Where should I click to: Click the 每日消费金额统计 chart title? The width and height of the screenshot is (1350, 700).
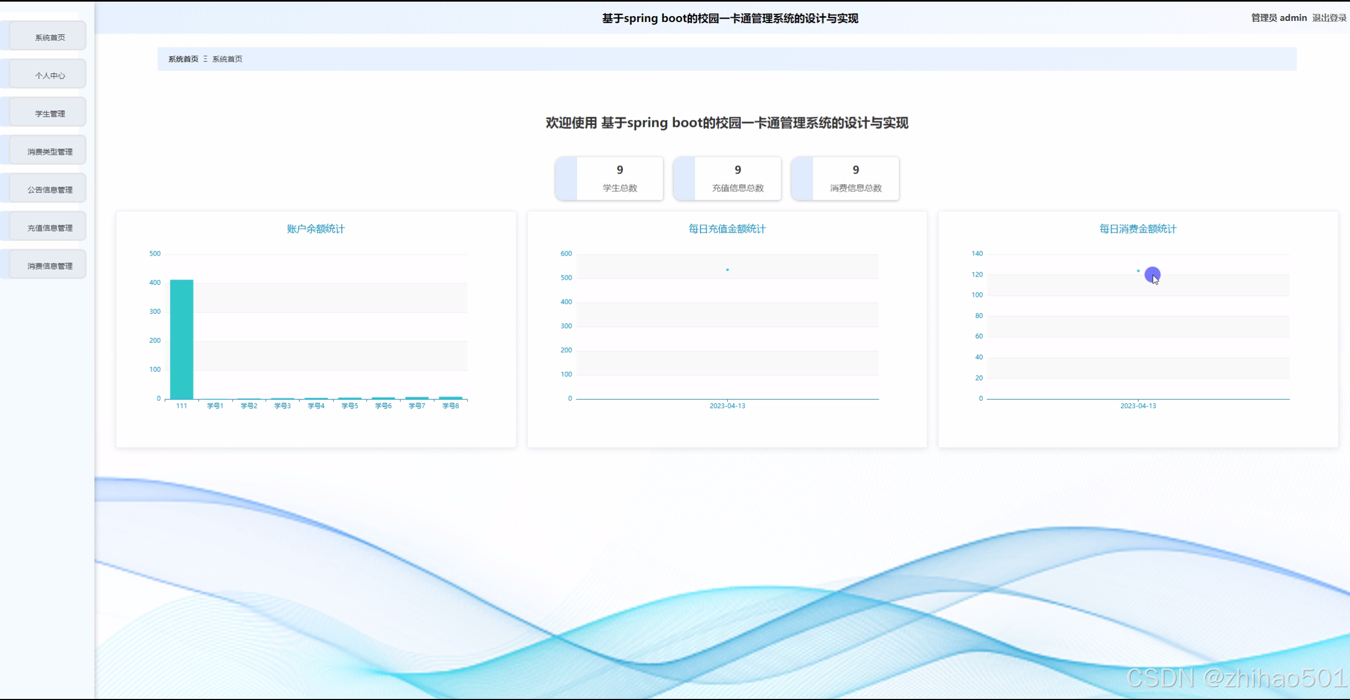[x=1137, y=229]
